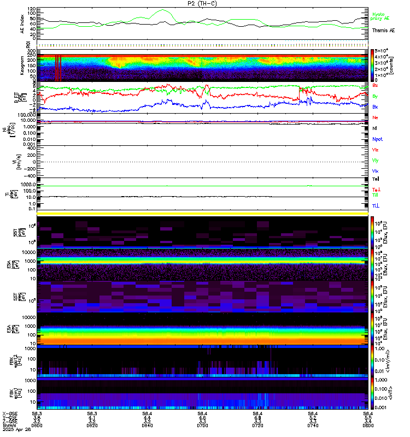Click the "FBK edc12 [Hz]" y-axis label

pyautogui.click(x=15, y=361)
